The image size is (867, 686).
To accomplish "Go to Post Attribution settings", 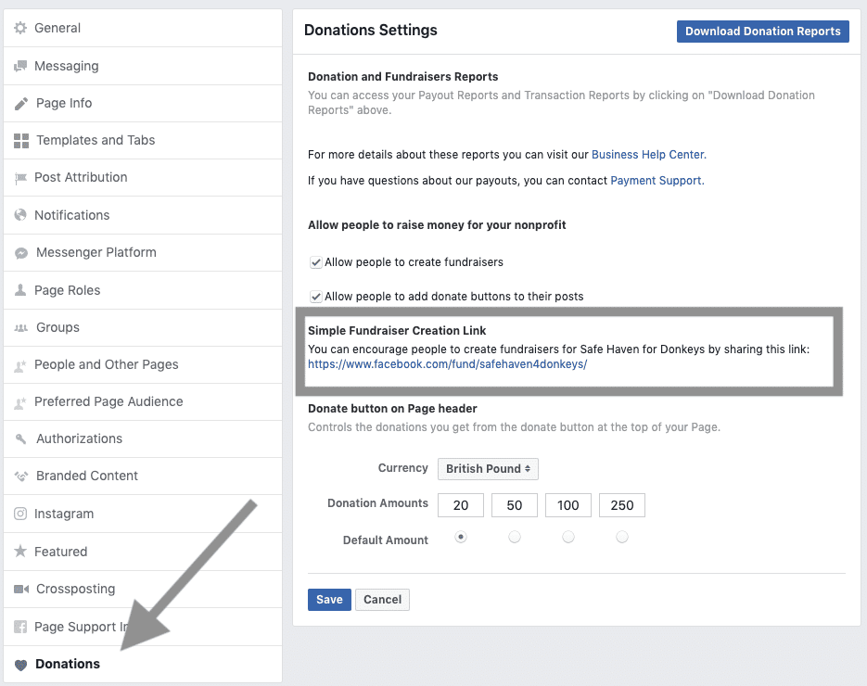I will [143, 177].
